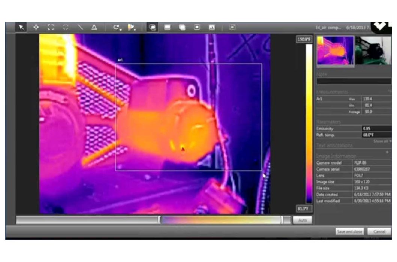
Task: Click the Auto scale button
Action: coord(302,220)
